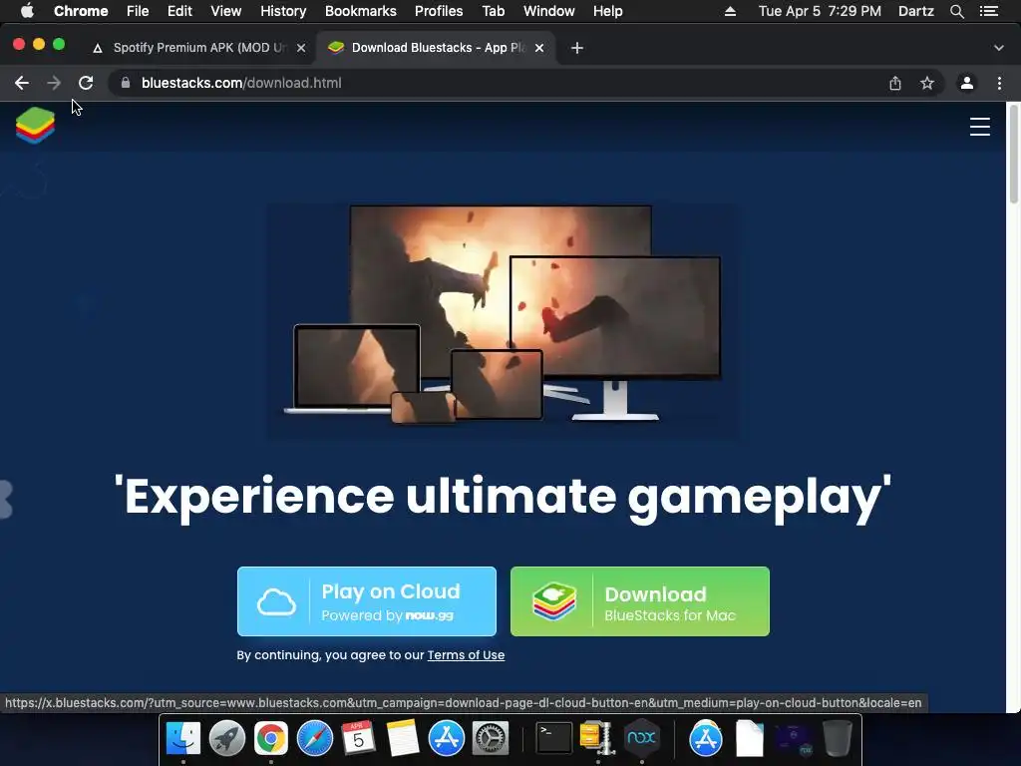The height and width of the screenshot is (766, 1021).
Task: Switch to the Spotify Premium APK tab
Action: click(198, 48)
